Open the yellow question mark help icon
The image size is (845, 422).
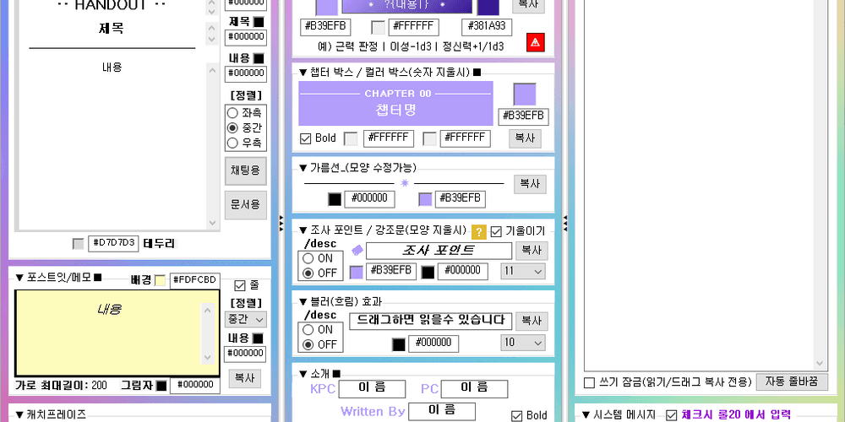(478, 232)
